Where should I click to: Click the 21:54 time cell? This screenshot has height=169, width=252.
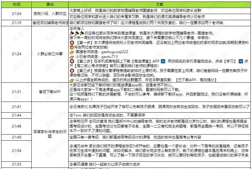[x=17, y=151]
